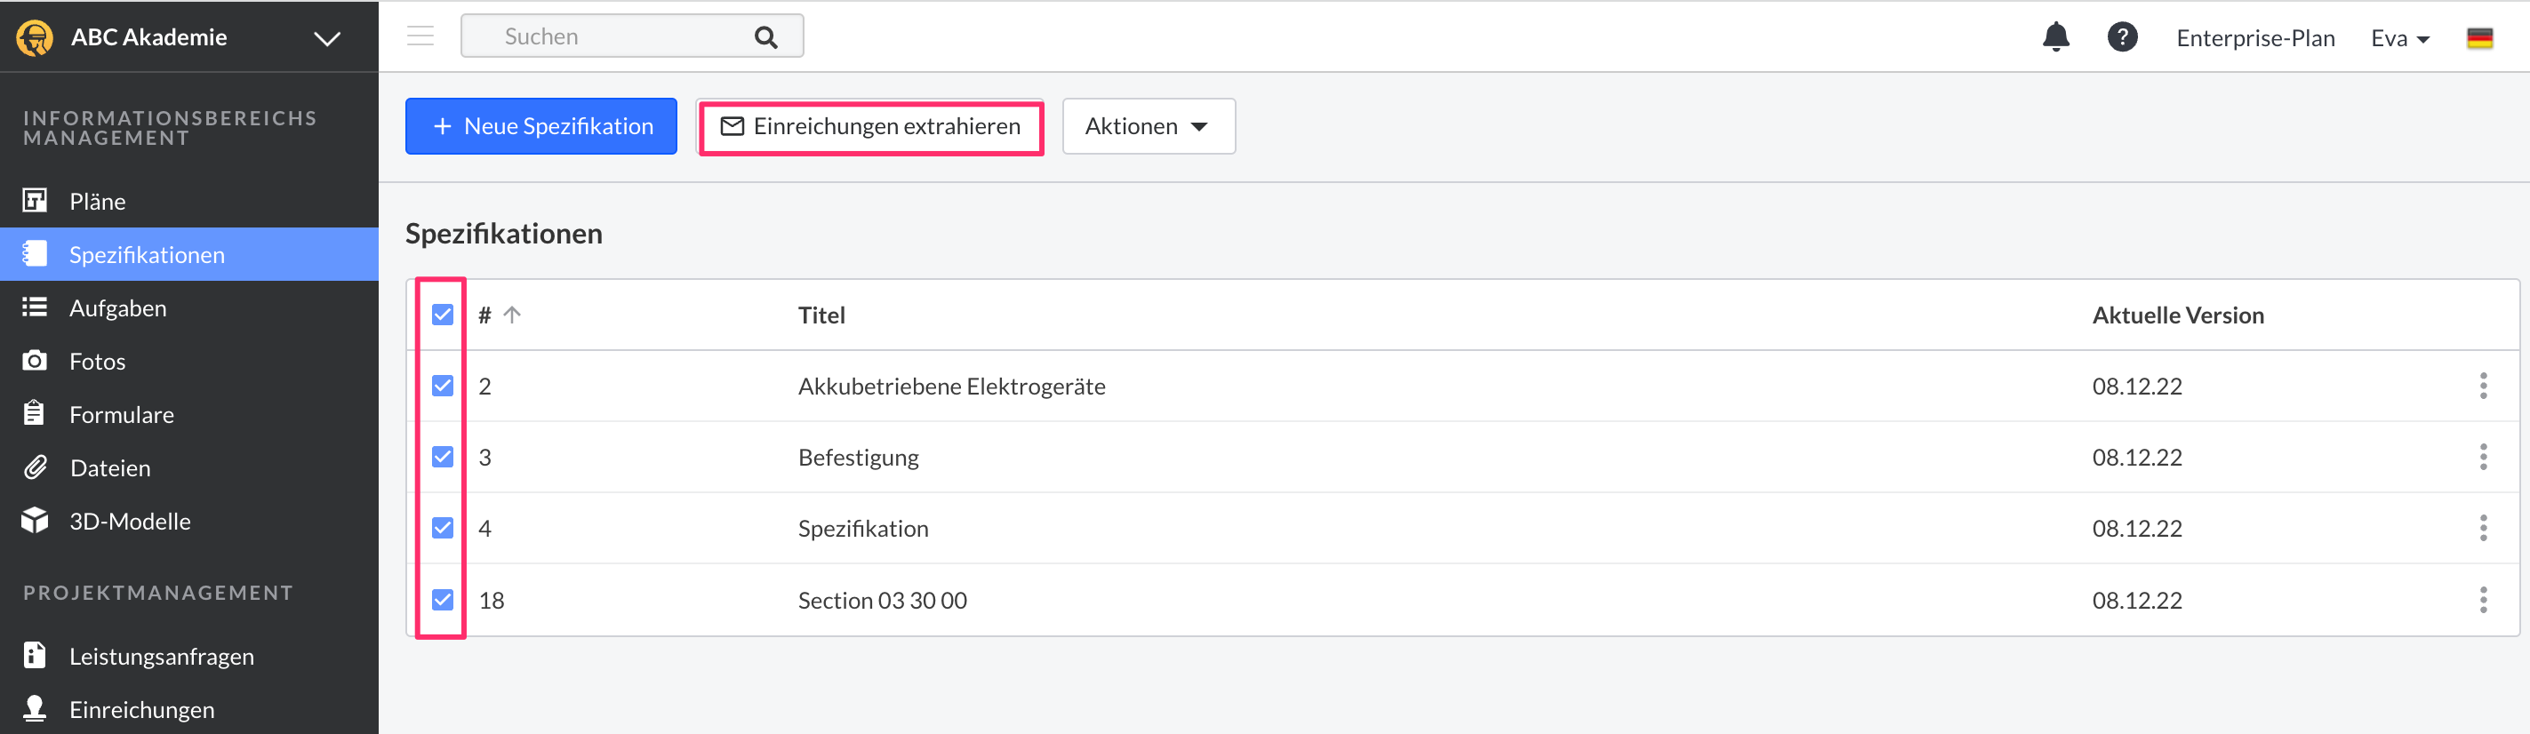Click the search magnifier icon

click(x=765, y=37)
